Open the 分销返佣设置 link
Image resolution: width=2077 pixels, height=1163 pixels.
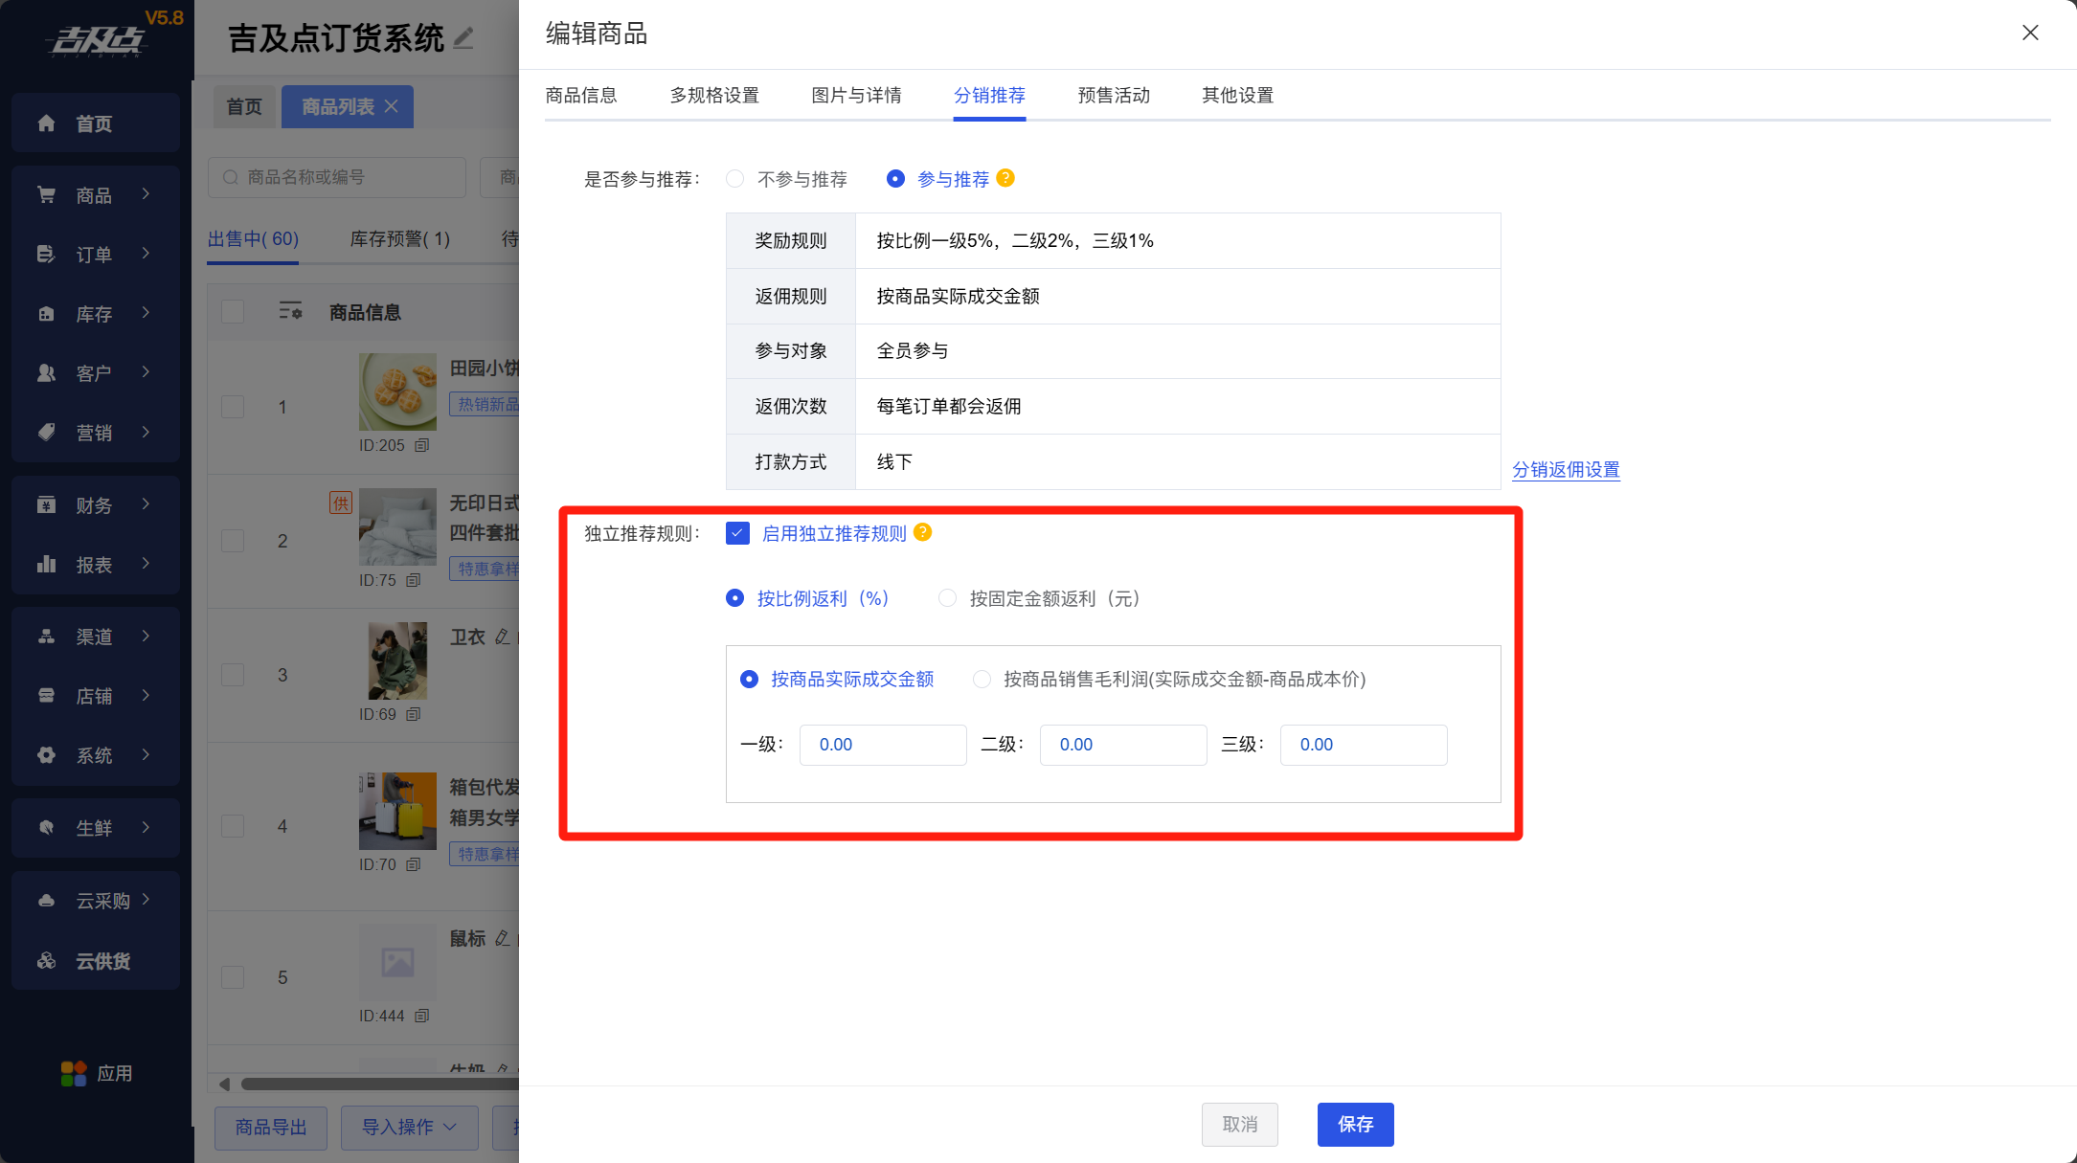(x=1566, y=470)
